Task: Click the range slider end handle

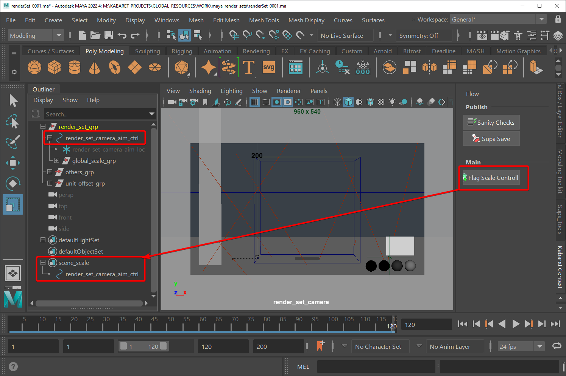Action: 163,346
